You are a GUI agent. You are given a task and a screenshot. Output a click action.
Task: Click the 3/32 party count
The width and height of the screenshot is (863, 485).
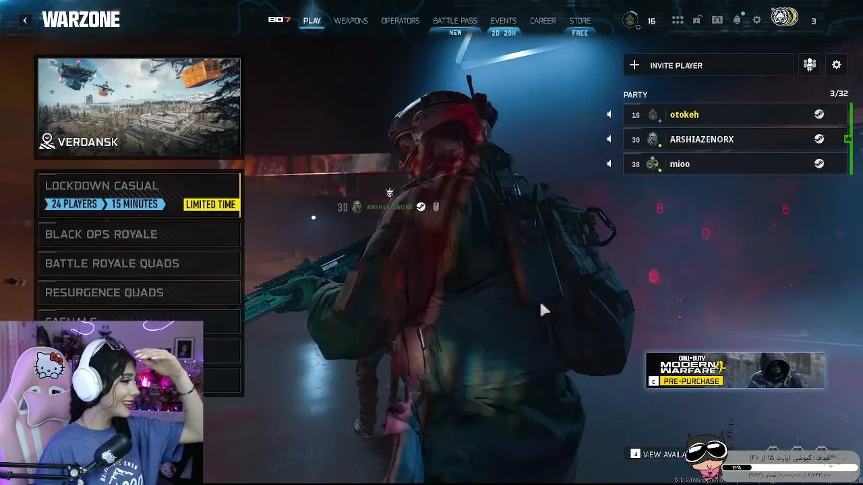point(839,94)
